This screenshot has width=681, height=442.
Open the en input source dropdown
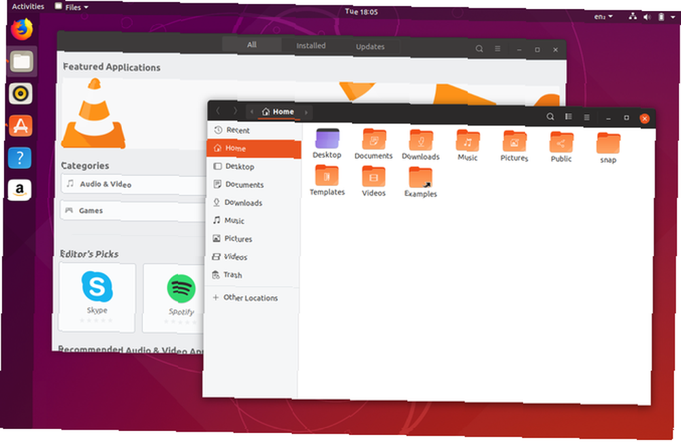click(603, 16)
